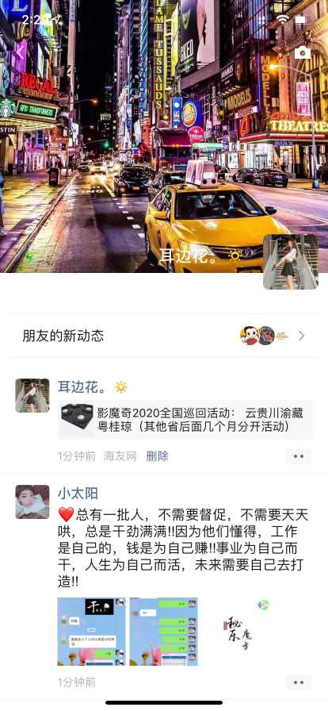Tap the battery status icon
Screen dimensions: 328x711
tap(300, 20)
